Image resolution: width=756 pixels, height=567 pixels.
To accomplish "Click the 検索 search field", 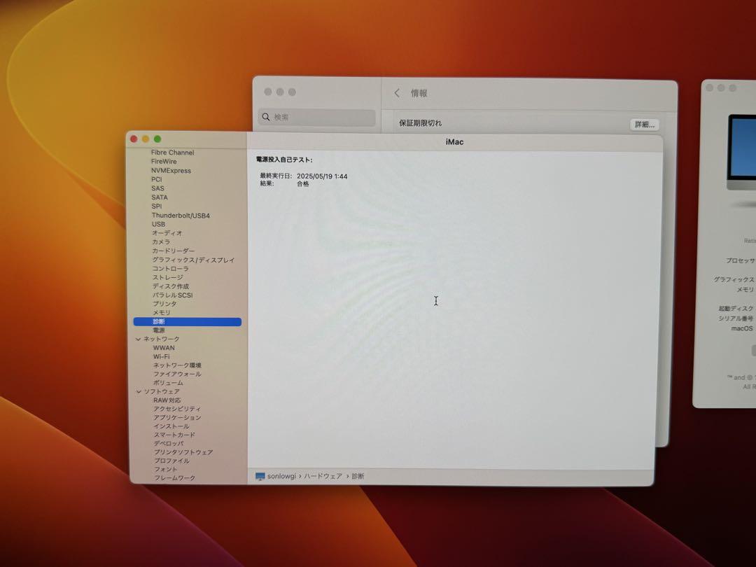I will (317, 117).
